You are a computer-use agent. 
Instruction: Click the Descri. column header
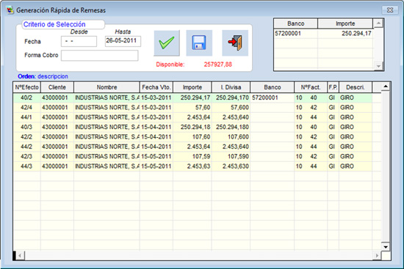(356, 87)
